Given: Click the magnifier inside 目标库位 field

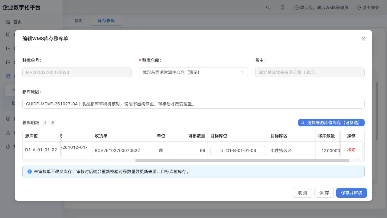Looking at the screenshot, I should pyautogui.click(x=222, y=150).
